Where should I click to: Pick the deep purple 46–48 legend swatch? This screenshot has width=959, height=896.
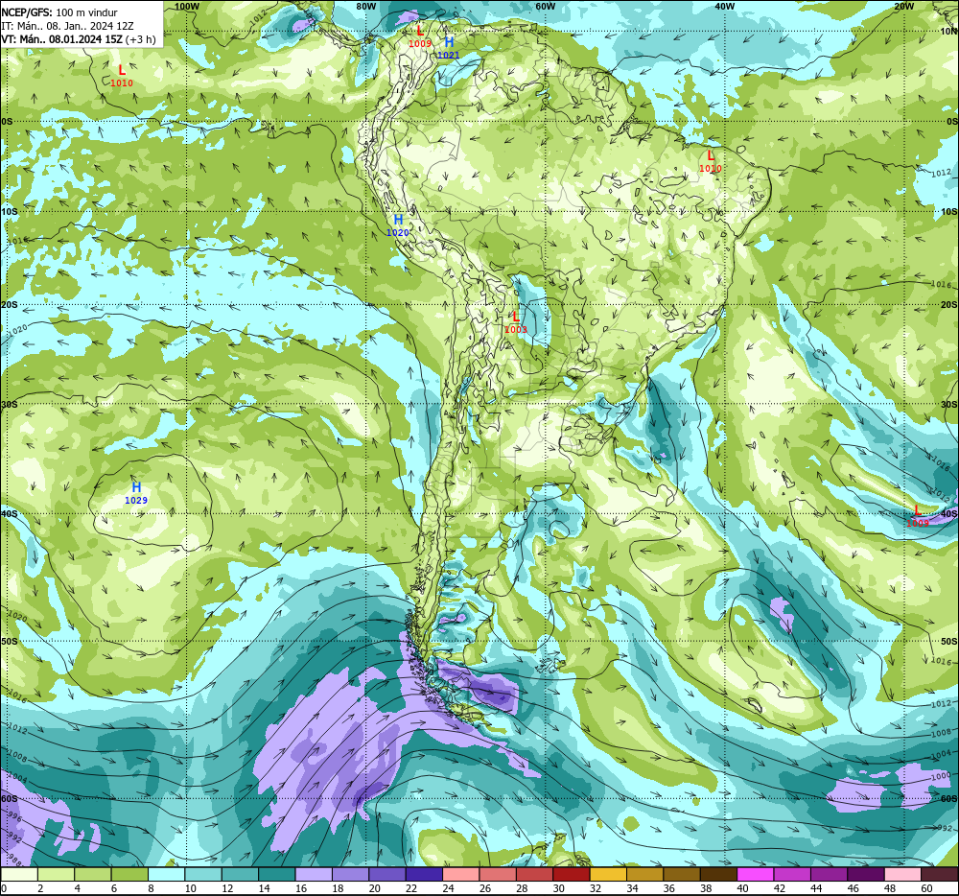click(866, 874)
